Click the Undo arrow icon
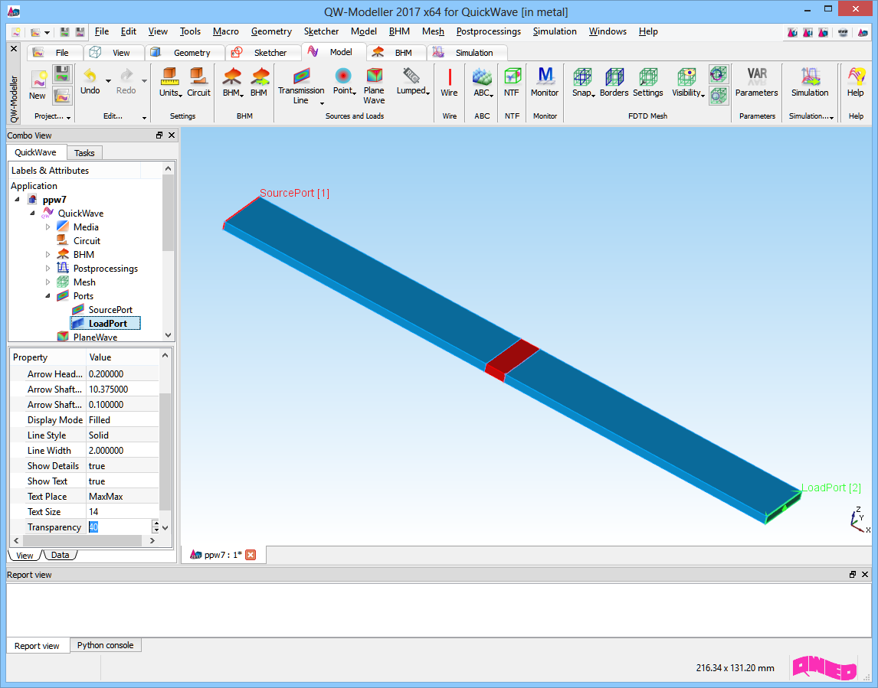The image size is (878, 688). 90,75
